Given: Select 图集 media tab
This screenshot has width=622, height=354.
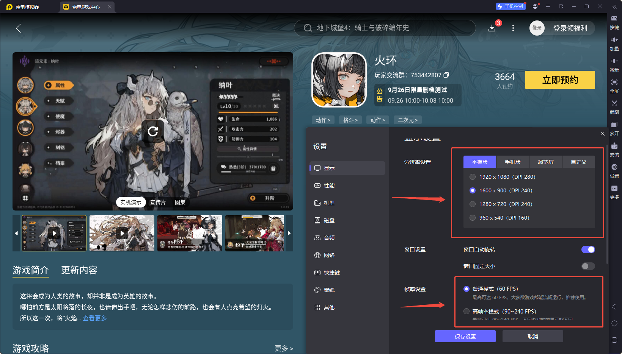Looking at the screenshot, I should pos(180,202).
